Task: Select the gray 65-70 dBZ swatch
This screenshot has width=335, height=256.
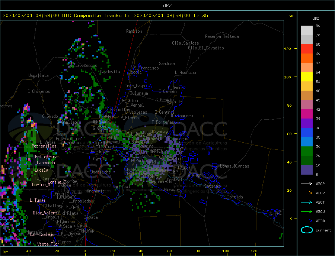Action: click(x=307, y=40)
